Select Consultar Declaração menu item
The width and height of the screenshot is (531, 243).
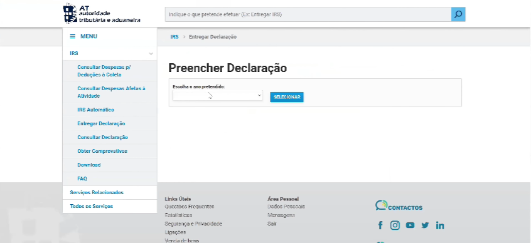[x=102, y=138]
